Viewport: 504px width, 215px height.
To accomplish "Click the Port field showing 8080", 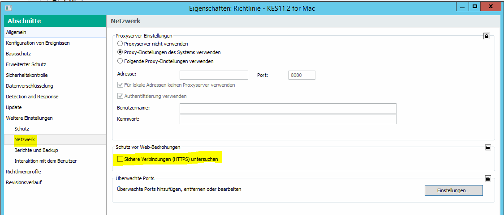I will point(302,75).
